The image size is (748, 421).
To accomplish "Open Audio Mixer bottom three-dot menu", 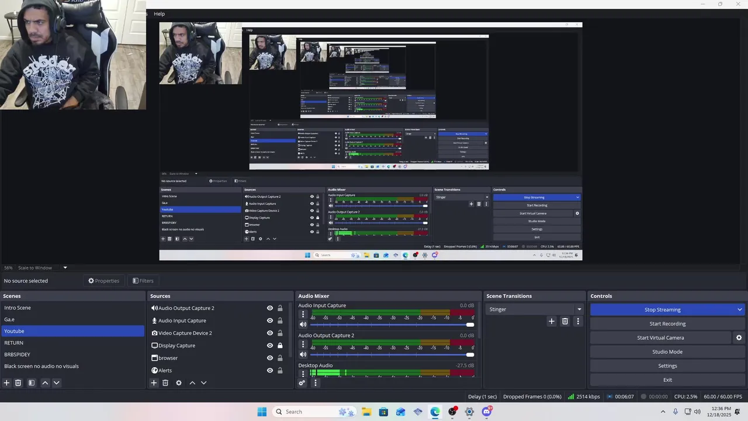I will pos(316,383).
